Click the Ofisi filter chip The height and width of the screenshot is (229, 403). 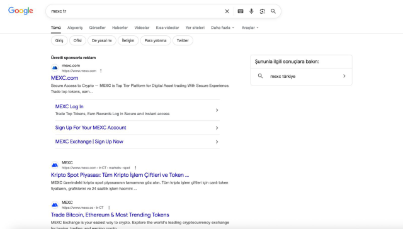[77, 40]
